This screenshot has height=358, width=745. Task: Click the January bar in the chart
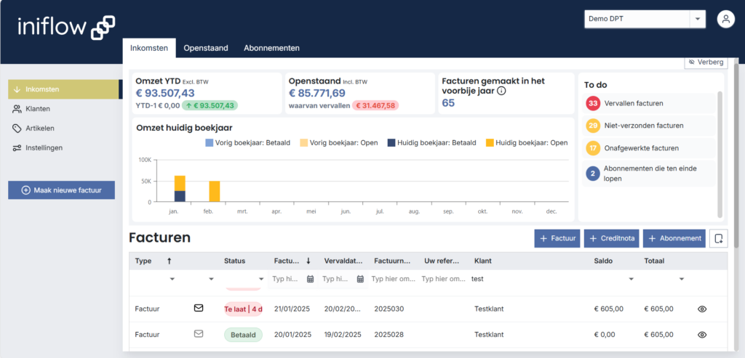pyautogui.click(x=180, y=189)
